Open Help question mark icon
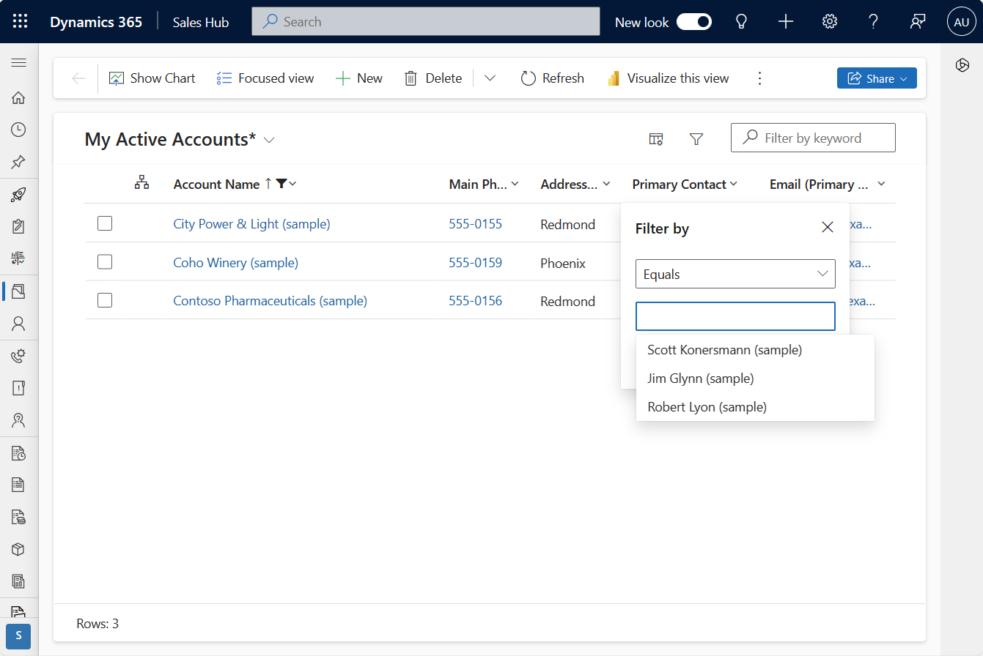Screen dimensions: 983x656 (x=873, y=22)
